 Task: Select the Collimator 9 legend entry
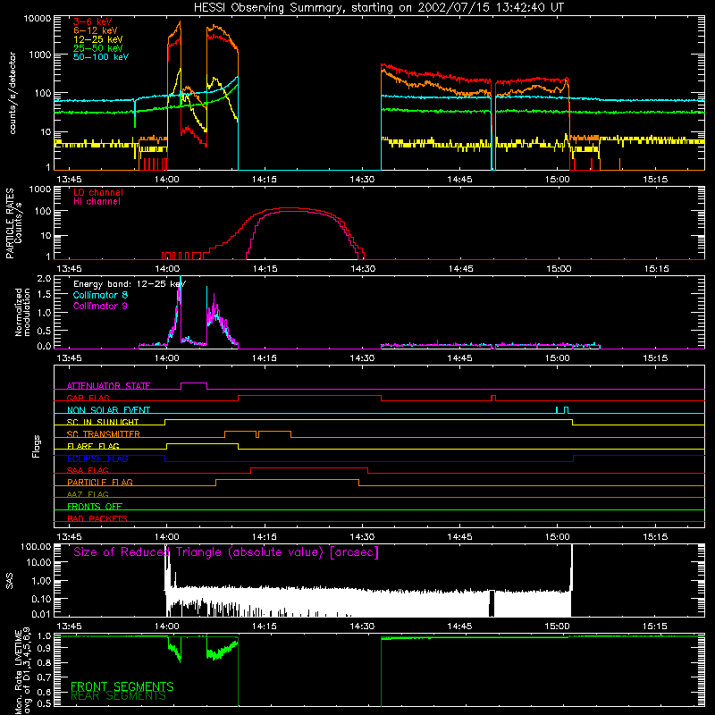pyautogui.click(x=100, y=306)
